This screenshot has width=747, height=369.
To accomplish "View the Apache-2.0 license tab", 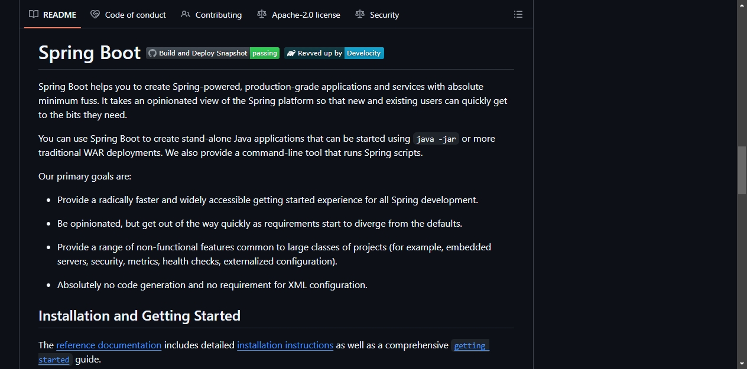I will click(x=298, y=15).
